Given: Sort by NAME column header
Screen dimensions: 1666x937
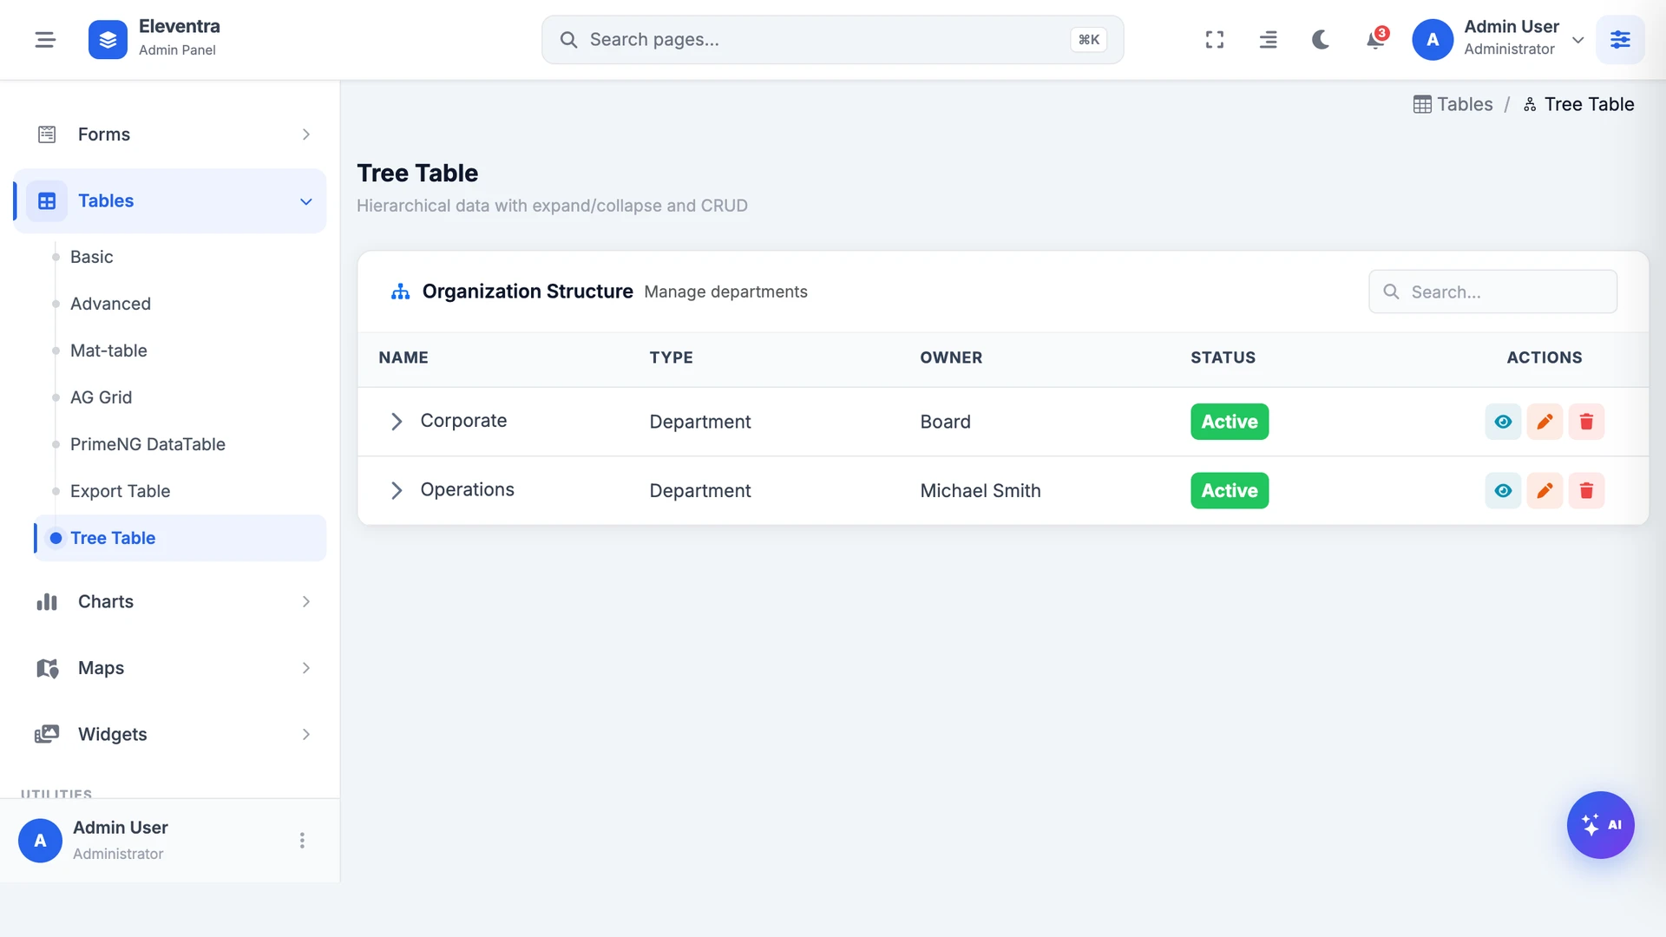Looking at the screenshot, I should 403,357.
